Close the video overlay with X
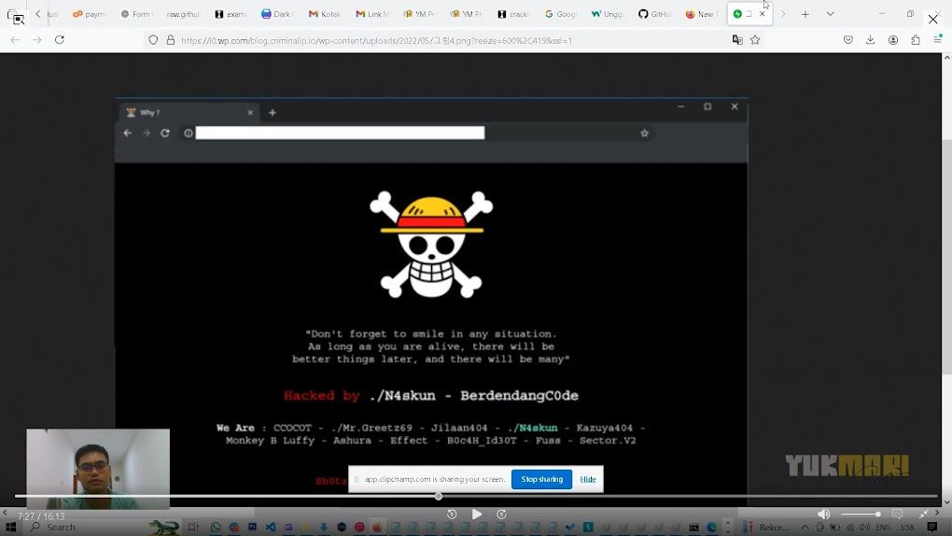The image size is (952, 536). [x=933, y=20]
